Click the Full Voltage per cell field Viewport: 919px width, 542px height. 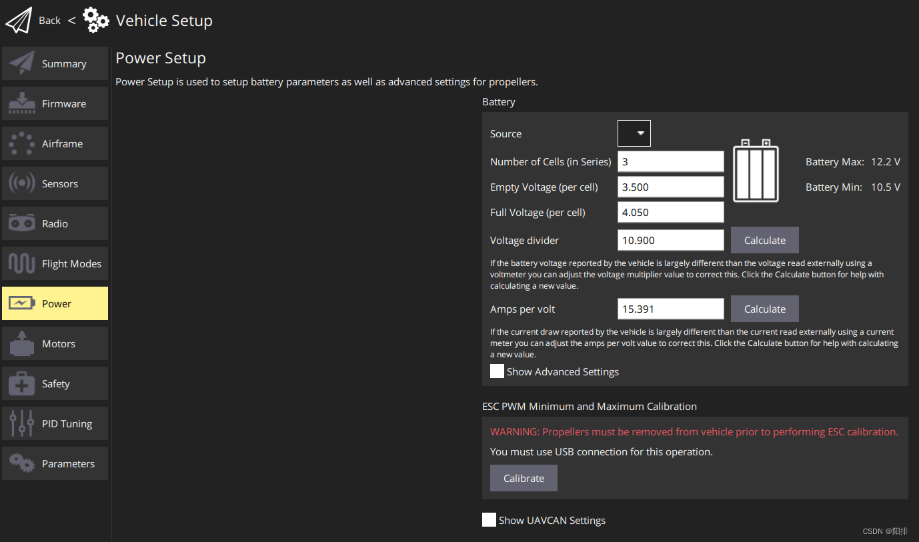click(671, 212)
